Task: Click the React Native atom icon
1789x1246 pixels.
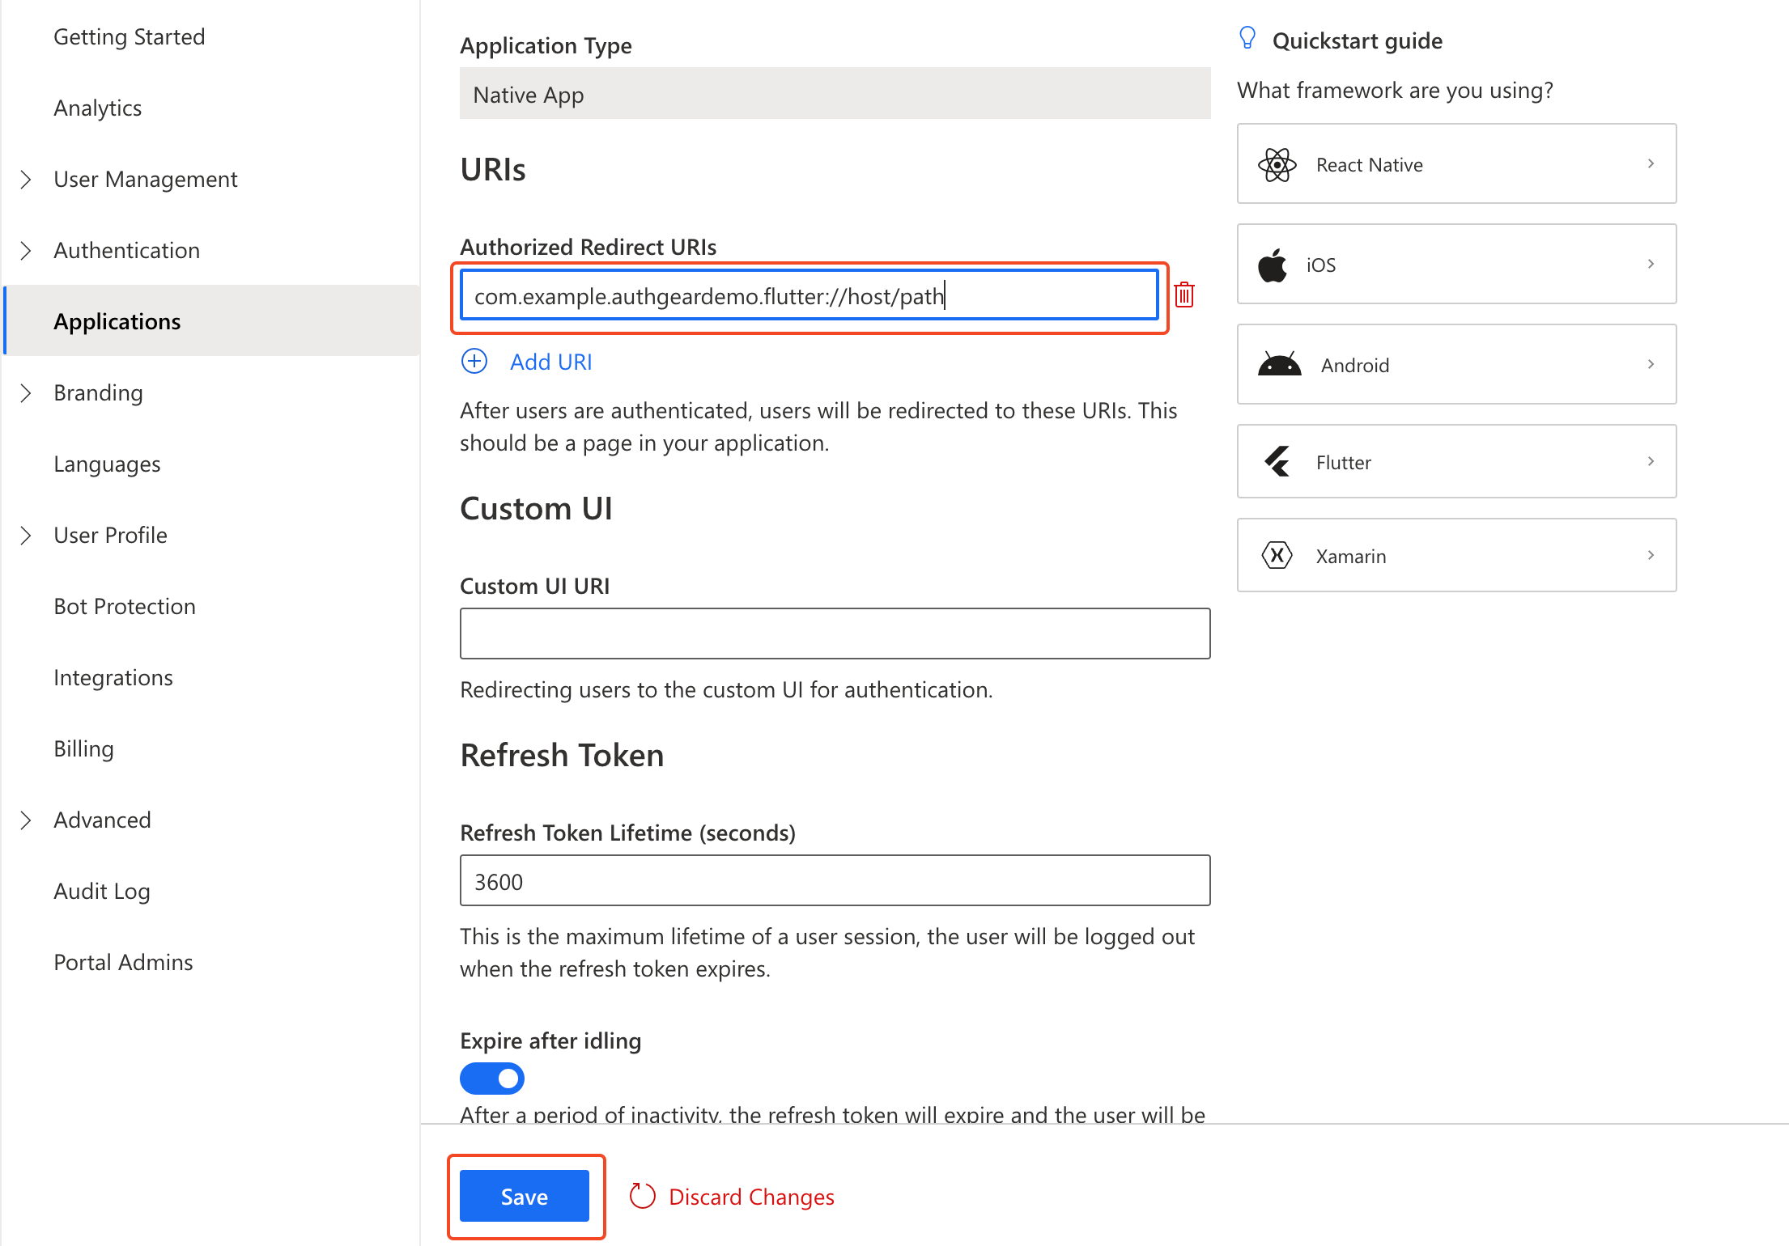Action: click(1277, 165)
